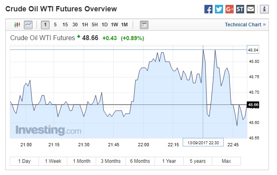Share via Google Plus icon

tap(230, 9)
